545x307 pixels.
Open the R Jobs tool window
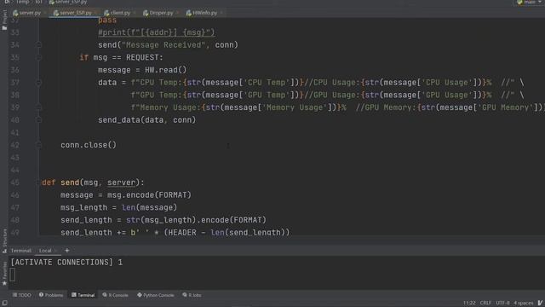point(192,295)
